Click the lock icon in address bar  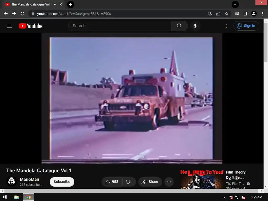point(33,14)
